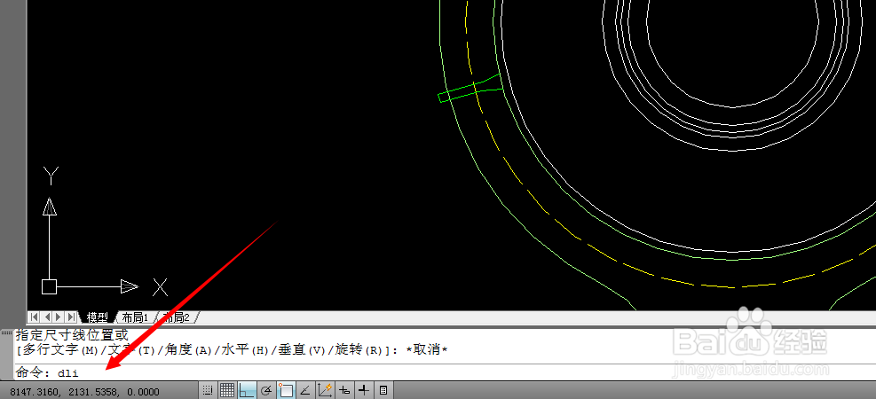Jump to first layout tab arrow
Screen dimensions: 876x399
pyautogui.click(x=34, y=317)
